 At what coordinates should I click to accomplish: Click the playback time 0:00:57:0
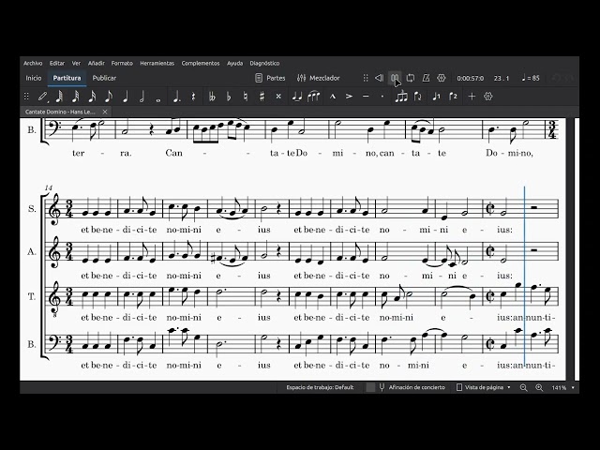click(x=471, y=78)
